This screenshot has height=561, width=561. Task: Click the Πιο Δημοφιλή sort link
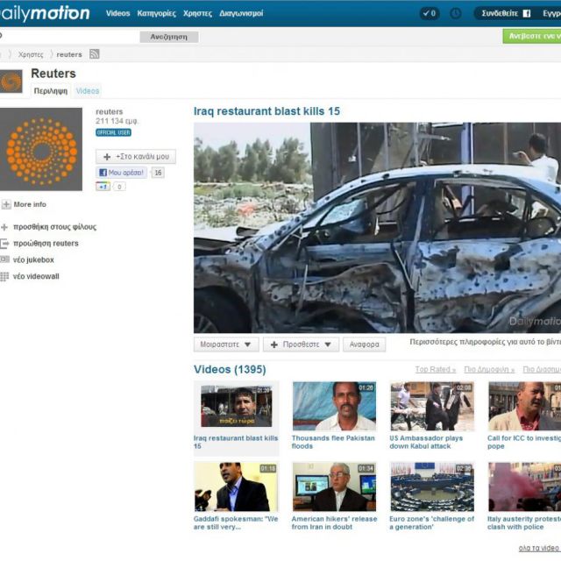pos(489,369)
